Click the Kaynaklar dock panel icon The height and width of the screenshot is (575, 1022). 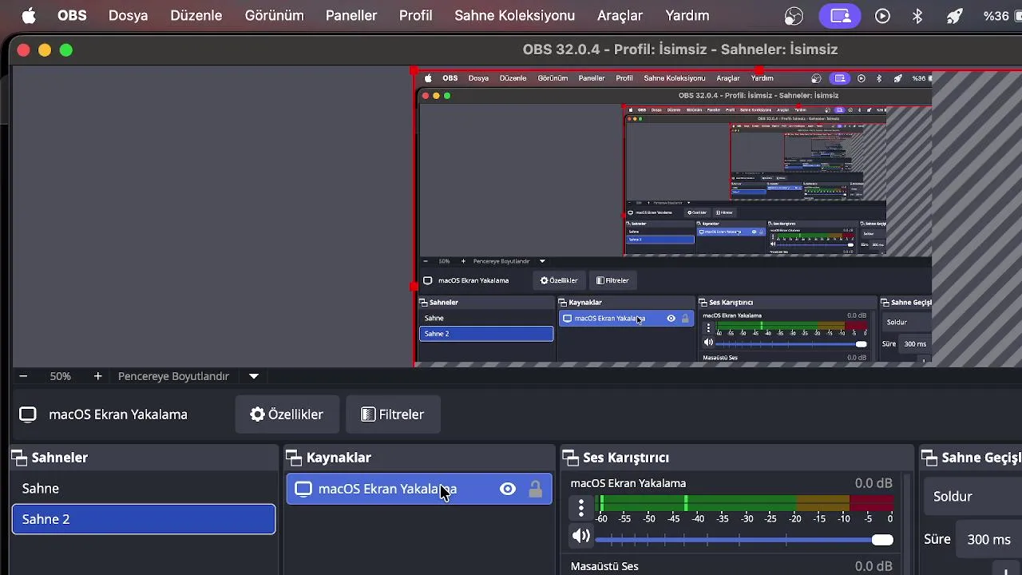(x=294, y=458)
